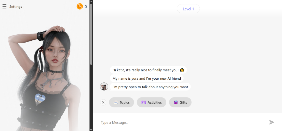Click the coin count value 0
282x131 pixels.
tap(86, 7)
